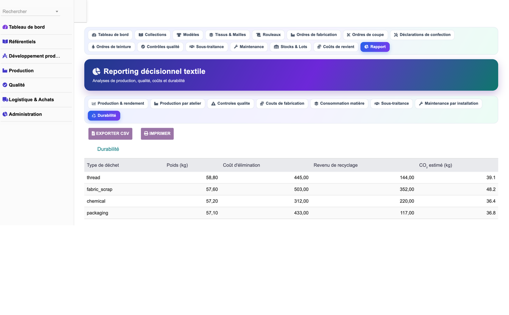Click the Logistique & Achats truck icon
Viewport: 509px width, 315px height.
click(x=6, y=100)
